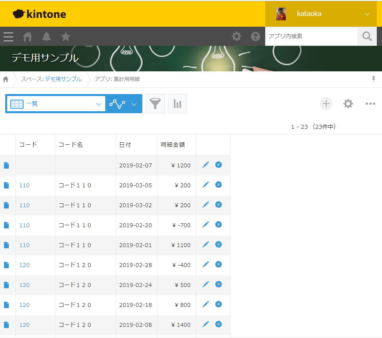Open the app settings gear above the record list
This screenshot has width=382, height=338.
pos(348,104)
